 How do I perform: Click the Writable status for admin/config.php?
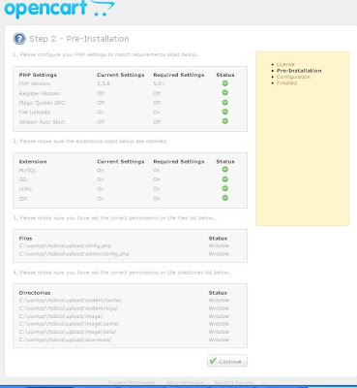tap(219, 254)
